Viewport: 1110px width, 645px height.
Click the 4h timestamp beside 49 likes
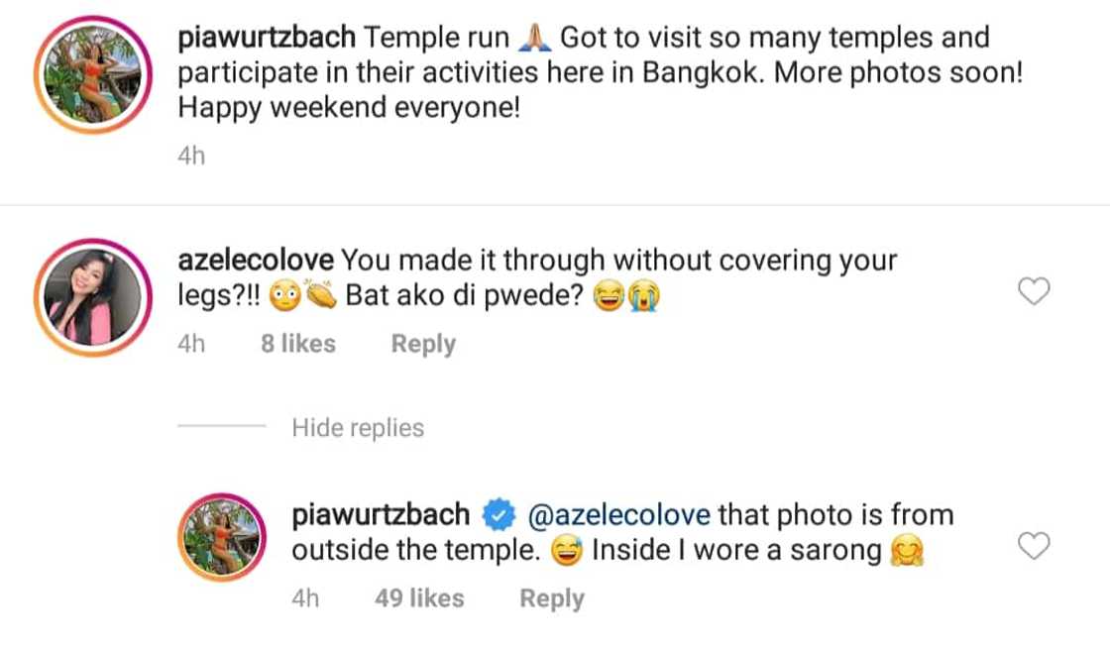point(305,598)
